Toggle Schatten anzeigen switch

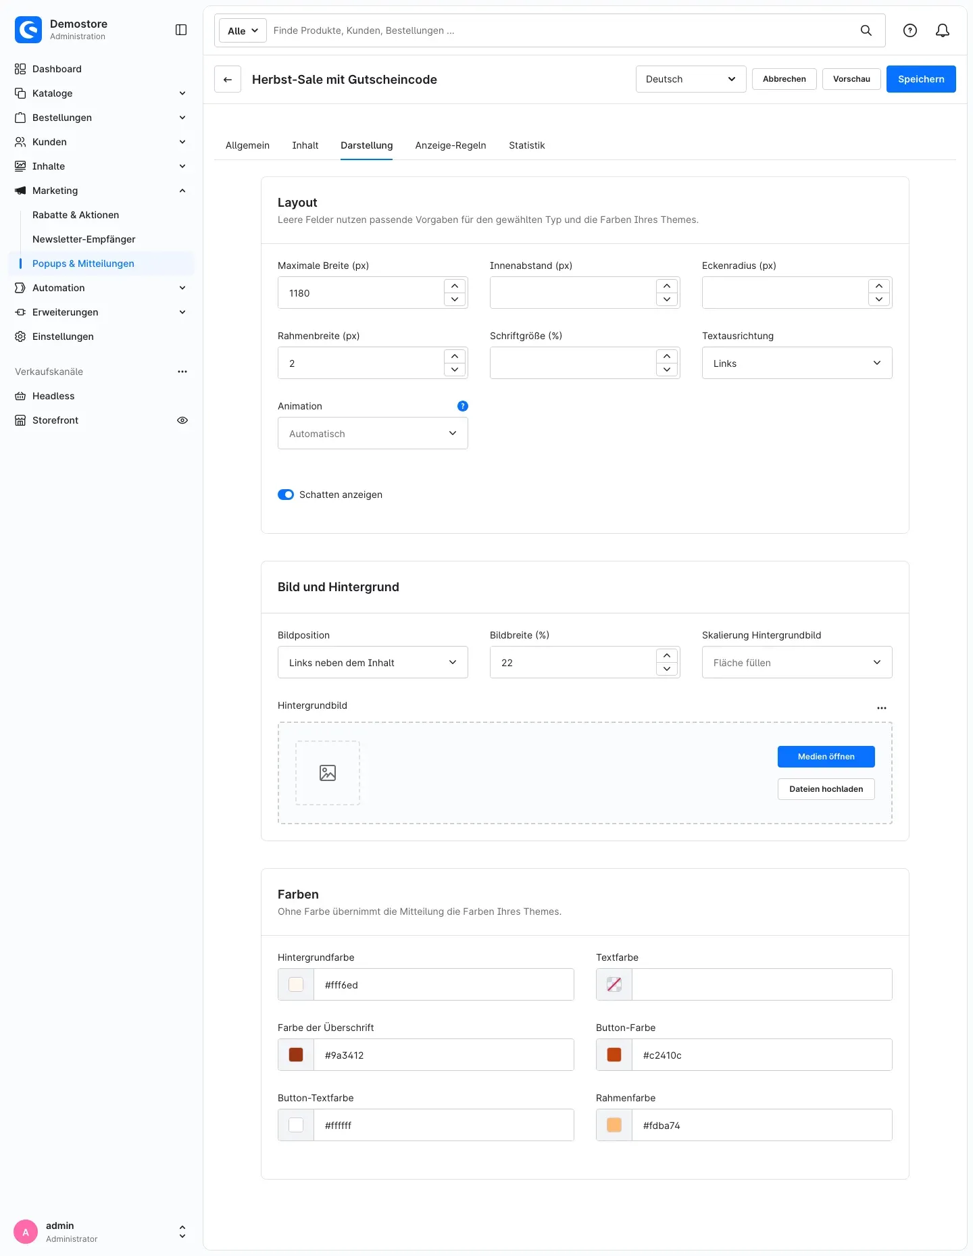(286, 495)
